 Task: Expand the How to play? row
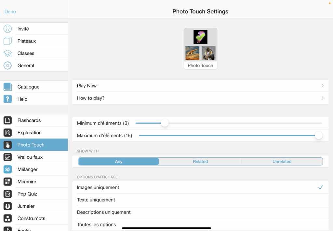[x=322, y=98]
